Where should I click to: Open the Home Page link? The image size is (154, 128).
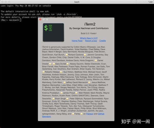(77, 41)
